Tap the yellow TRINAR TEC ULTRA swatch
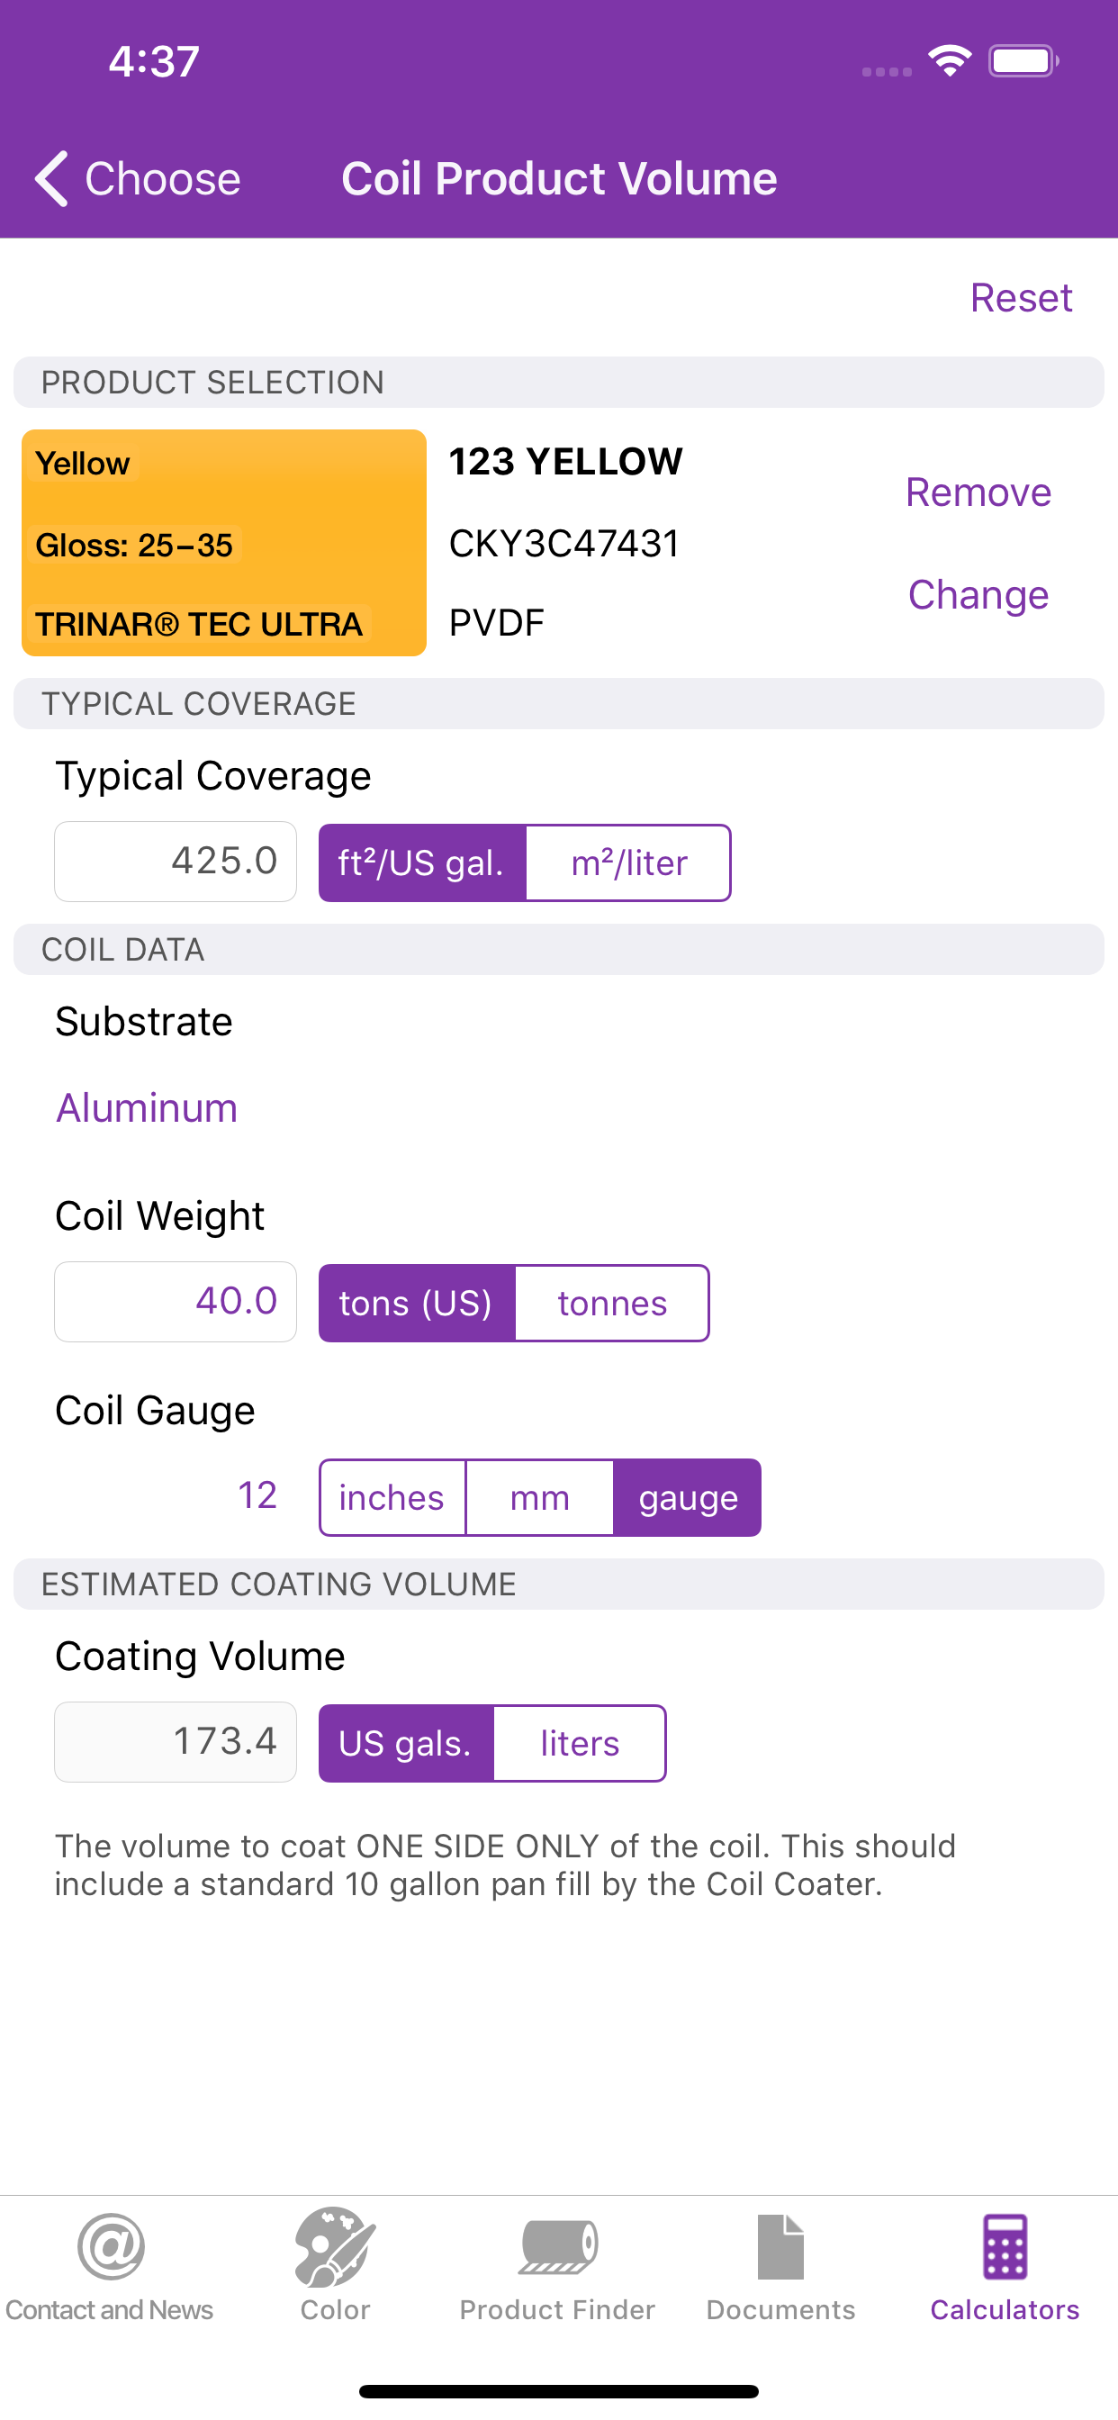1118x2420 pixels. (223, 543)
